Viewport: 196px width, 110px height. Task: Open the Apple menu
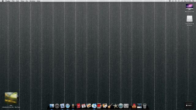[x=3, y=1]
